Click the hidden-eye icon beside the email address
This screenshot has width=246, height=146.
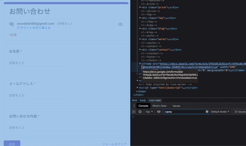pos(12,24)
